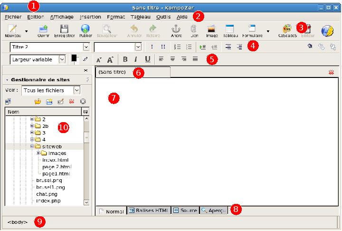Toggle italic formatting
The height and width of the screenshot is (231, 342).
136,59
